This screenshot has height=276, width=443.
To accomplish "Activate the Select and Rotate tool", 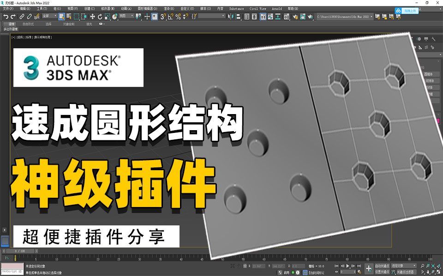I will tap(99, 17).
